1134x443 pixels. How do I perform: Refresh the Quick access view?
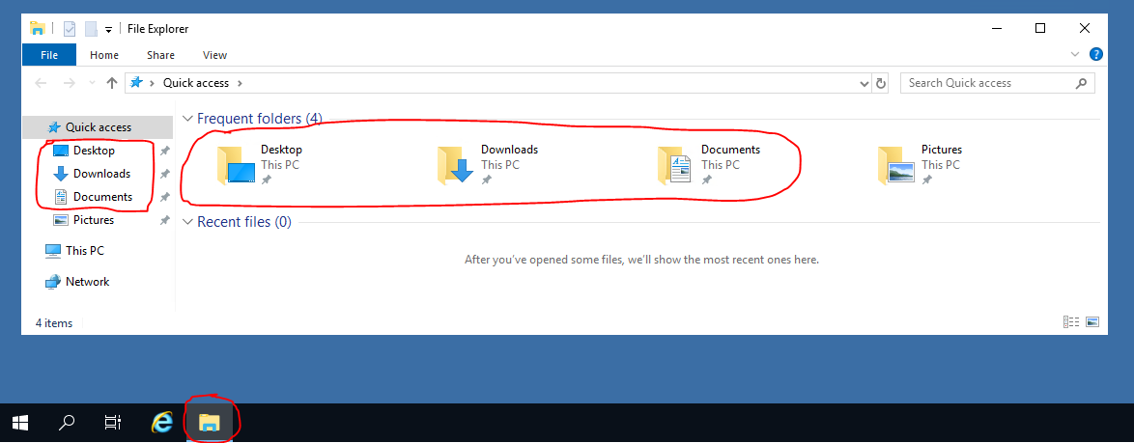[880, 83]
